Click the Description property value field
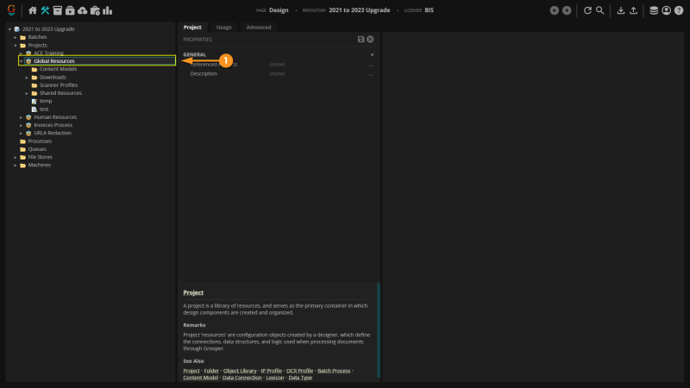The width and height of the screenshot is (690, 388). [x=317, y=74]
